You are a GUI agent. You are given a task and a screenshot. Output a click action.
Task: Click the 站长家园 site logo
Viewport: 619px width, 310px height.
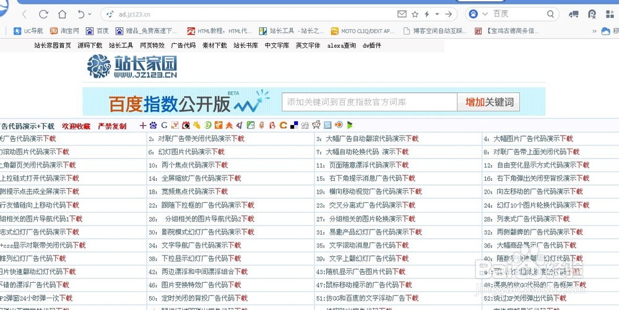(x=132, y=66)
